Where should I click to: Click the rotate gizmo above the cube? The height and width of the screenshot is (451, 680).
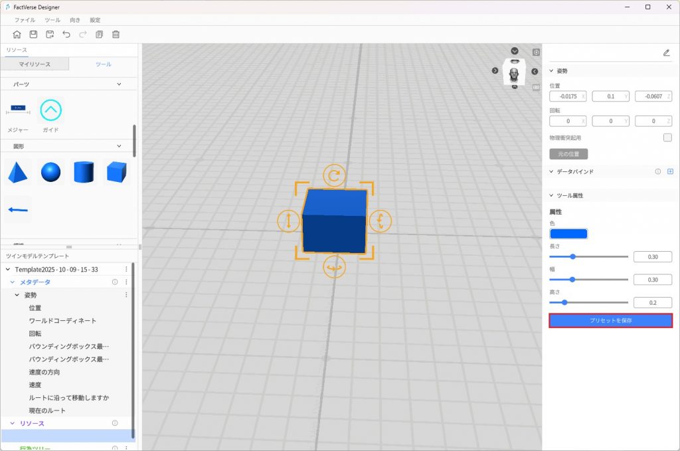pyautogui.click(x=334, y=176)
